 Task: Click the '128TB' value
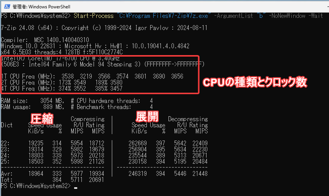click(72, 52)
